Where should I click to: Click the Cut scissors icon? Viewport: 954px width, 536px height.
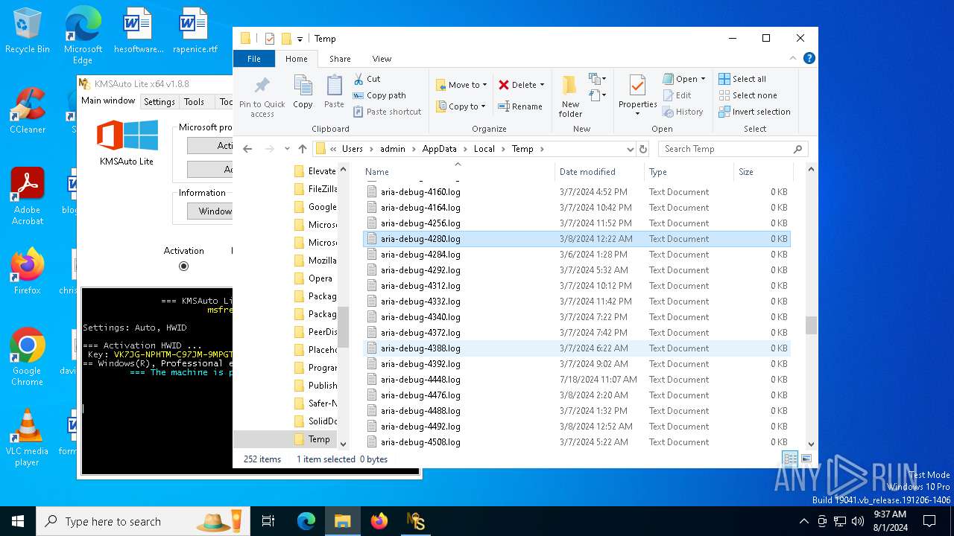point(358,78)
